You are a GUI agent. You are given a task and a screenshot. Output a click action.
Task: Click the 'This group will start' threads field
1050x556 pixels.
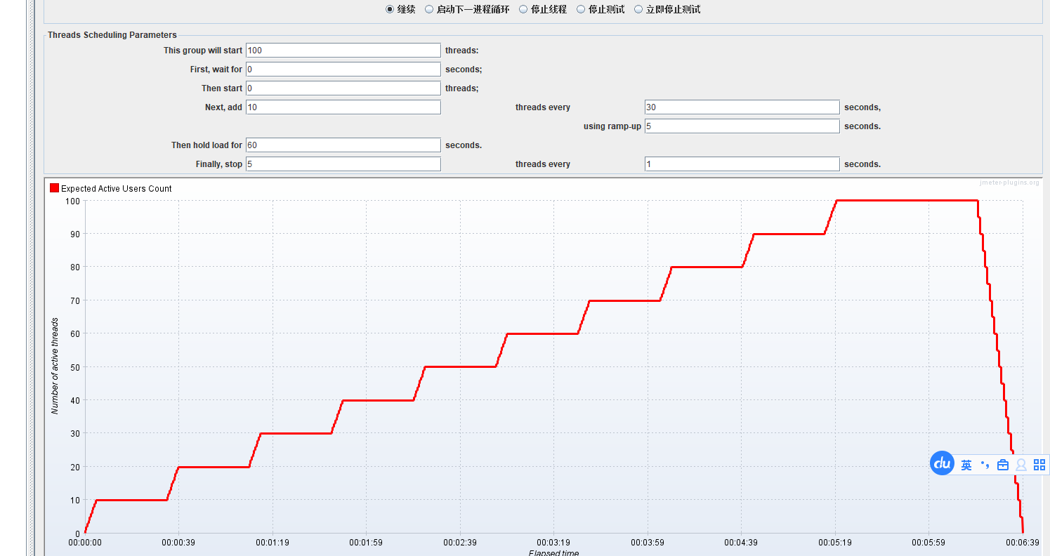click(x=343, y=51)
